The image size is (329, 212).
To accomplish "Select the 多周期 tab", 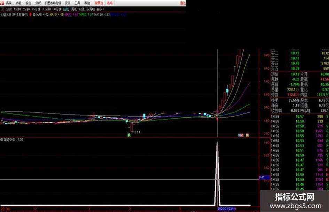I will point(91,9).
